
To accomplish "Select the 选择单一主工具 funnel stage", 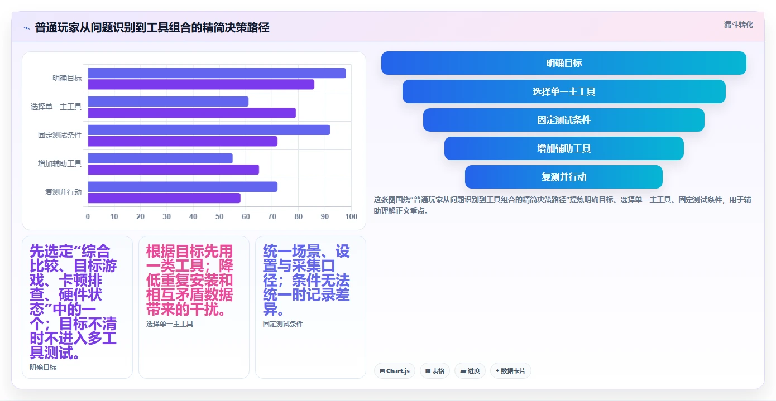I will tap(564, 91).
